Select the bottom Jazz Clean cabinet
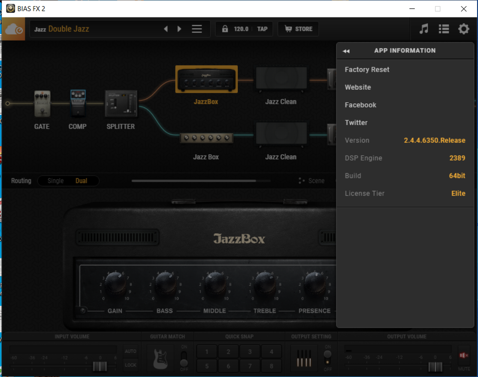The height and width of the screenshot is (377, 478). pos(281,134)
